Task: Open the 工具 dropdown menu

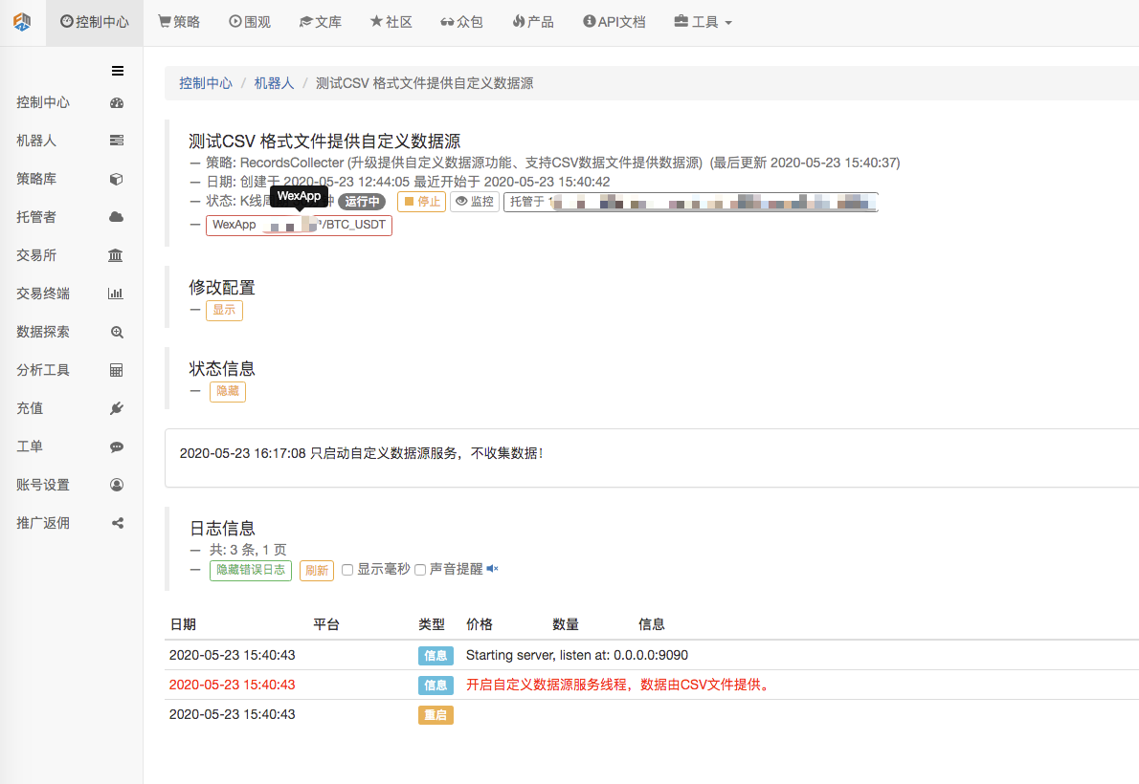Action: 703,22
